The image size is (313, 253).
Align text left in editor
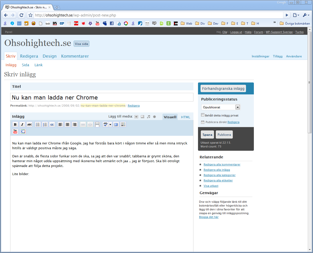coord(60,124)
